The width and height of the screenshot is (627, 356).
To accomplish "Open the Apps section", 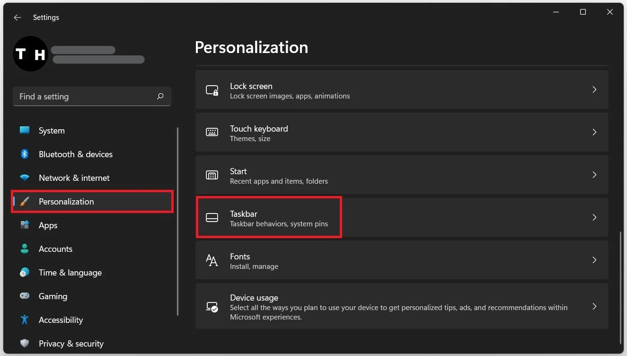I will tap(92, 225).
